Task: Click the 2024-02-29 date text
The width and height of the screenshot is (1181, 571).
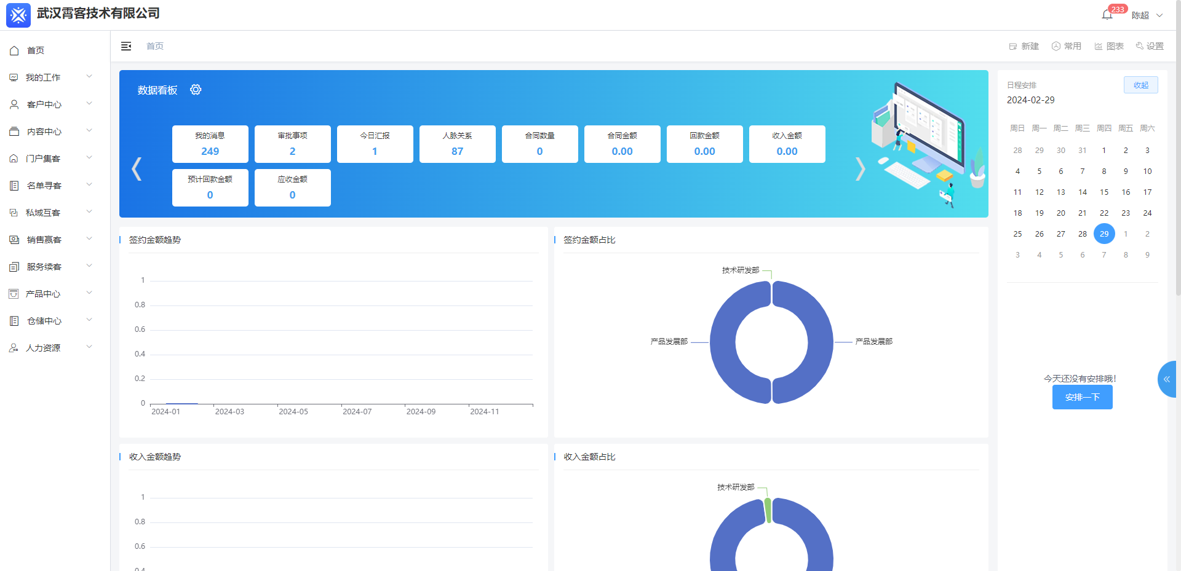Action: tap(1030, 100)
